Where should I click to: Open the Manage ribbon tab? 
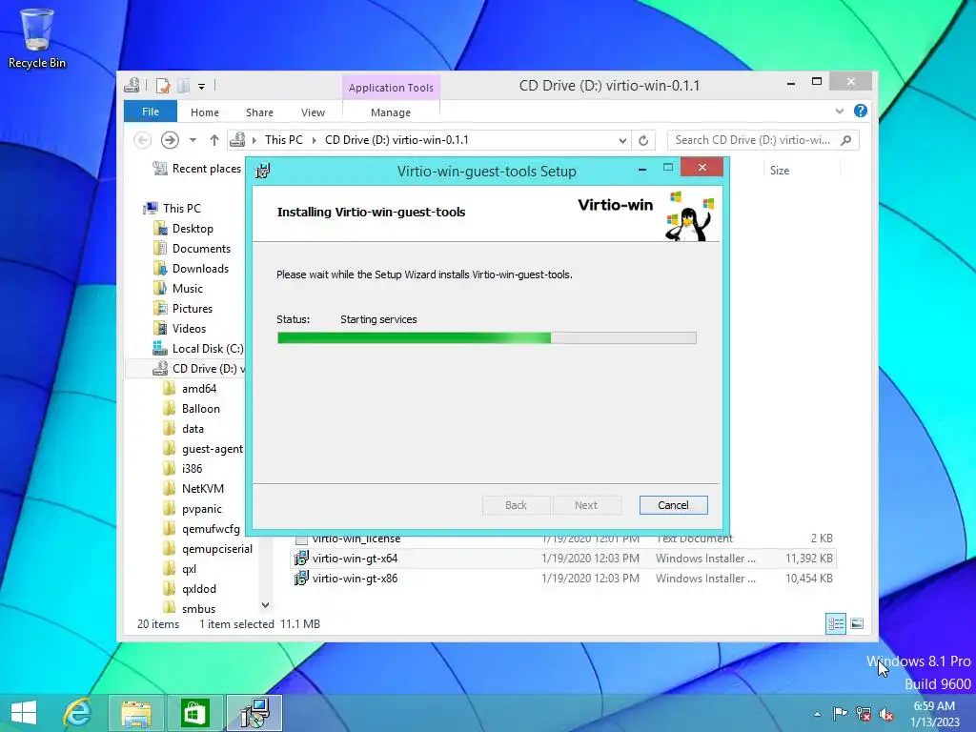coord(391,112)
